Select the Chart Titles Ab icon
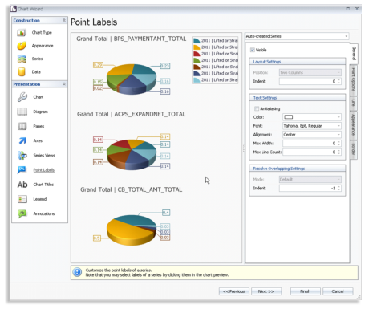The image size is (365, 309). [x=22, y=185]
